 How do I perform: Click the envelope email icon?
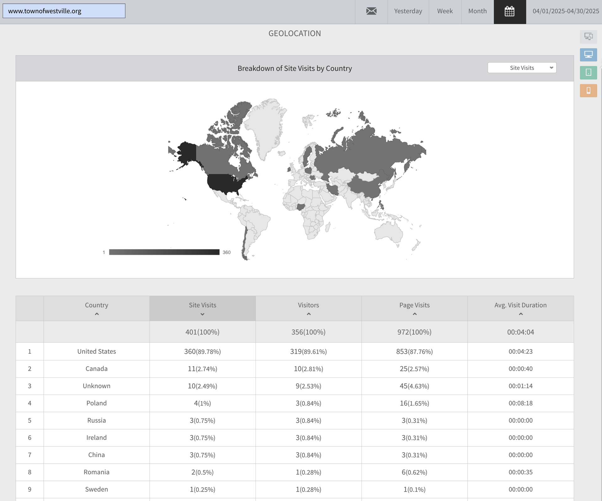(371, 11)
